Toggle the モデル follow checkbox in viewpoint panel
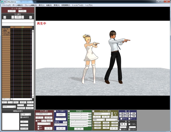Viewport: 171px width, 132px height. coord(121,119)
